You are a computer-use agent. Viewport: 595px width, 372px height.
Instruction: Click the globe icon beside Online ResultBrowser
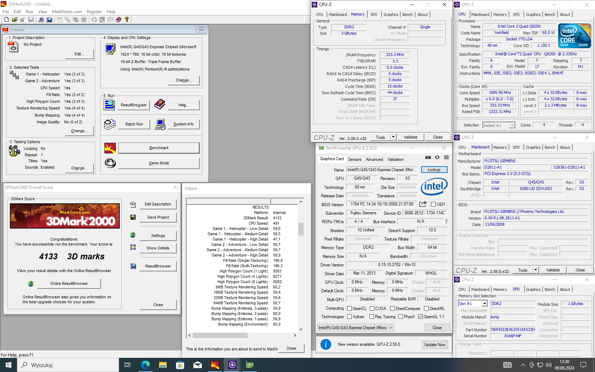tap(30, 283)
